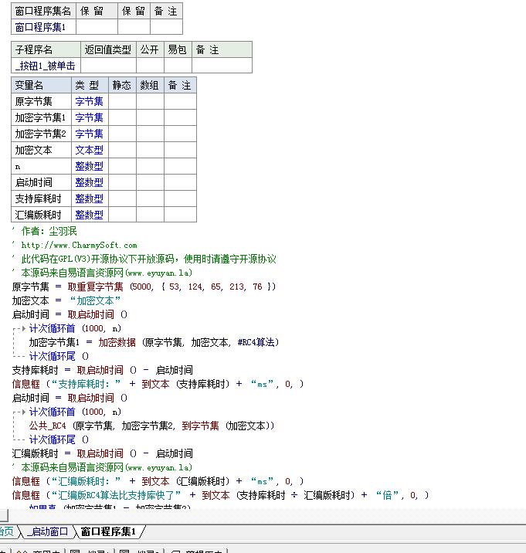Click the 子程序名 column header

(x=46, y=49)
